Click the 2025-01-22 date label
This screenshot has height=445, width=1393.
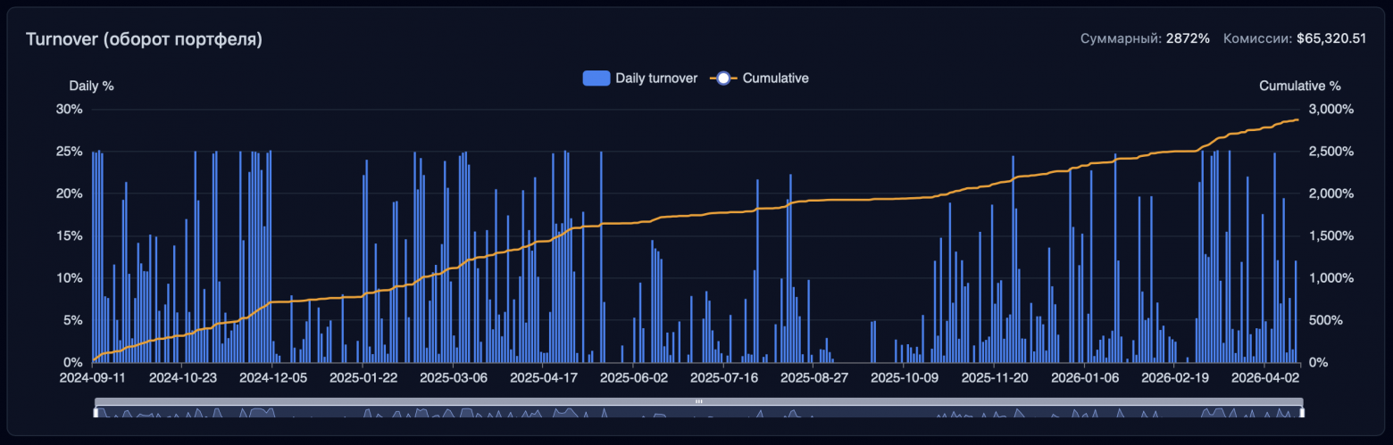[x=363, y=377]
